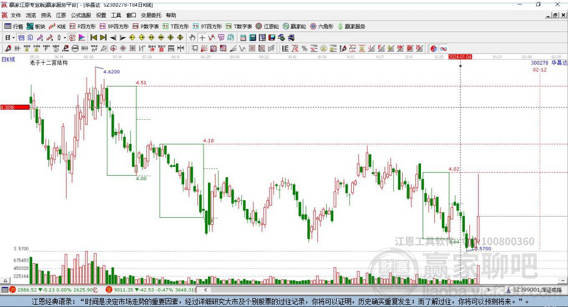
Task: Open the 江恩轮 Gann wheel
Action: pos(267,27)
